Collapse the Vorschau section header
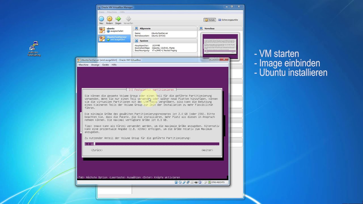Screen dimensions: 363x204 tap(220, 29)
